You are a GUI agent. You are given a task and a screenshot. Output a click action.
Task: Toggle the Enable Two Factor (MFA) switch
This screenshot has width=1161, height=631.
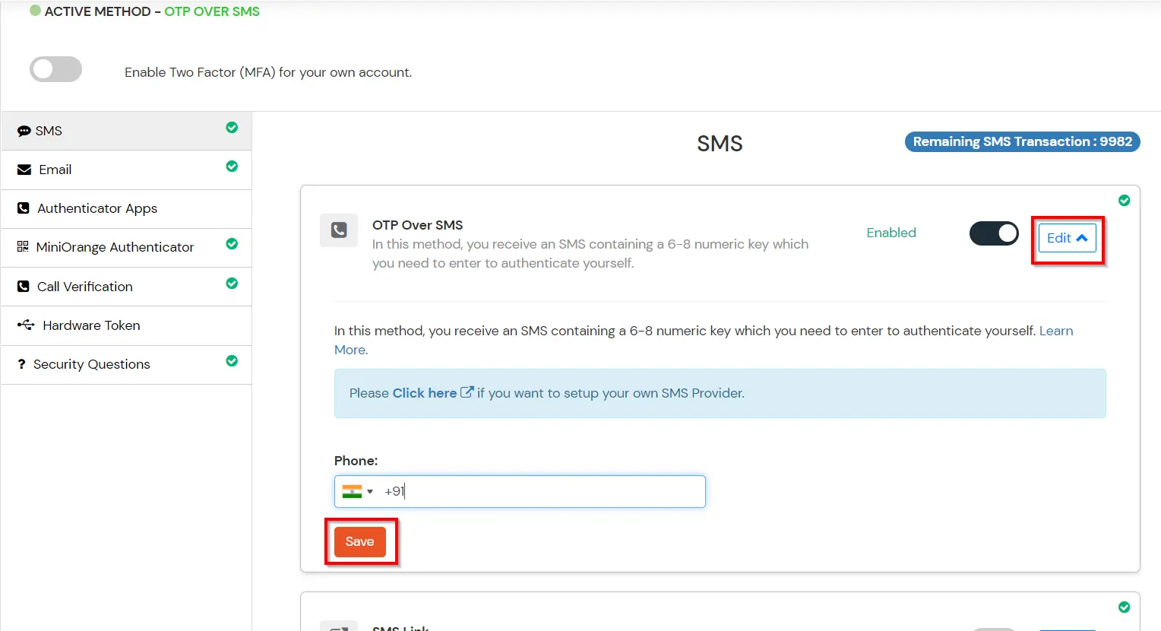(x=55, y=69)
